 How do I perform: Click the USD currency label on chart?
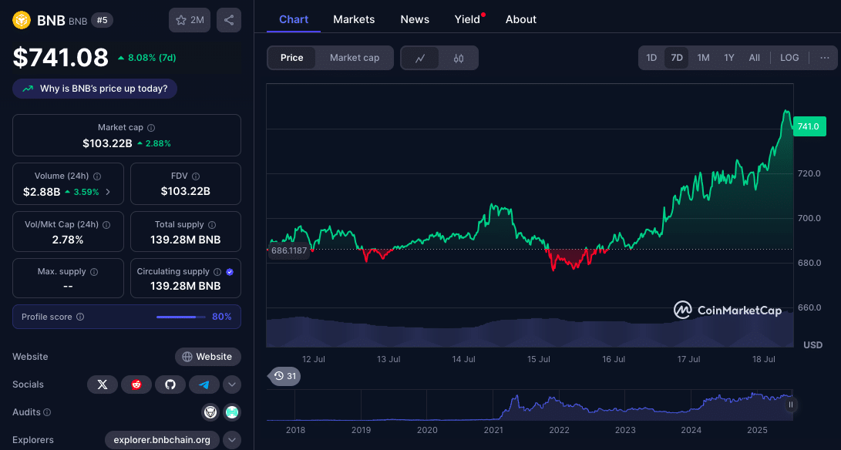coord(812,345)
